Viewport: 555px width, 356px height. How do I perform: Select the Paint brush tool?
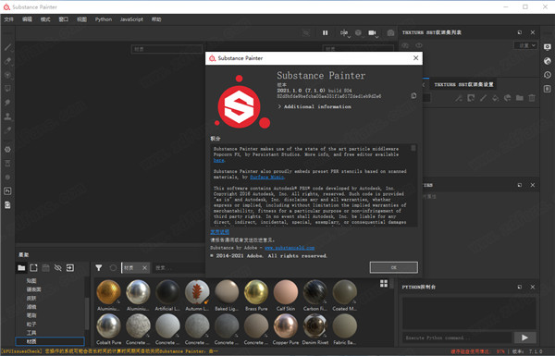tap(7, 47)
